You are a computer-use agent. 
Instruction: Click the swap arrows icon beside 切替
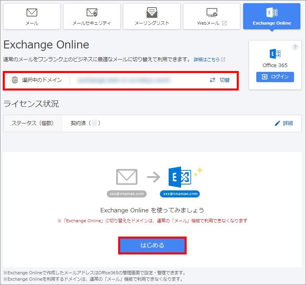tap(212, 80)
